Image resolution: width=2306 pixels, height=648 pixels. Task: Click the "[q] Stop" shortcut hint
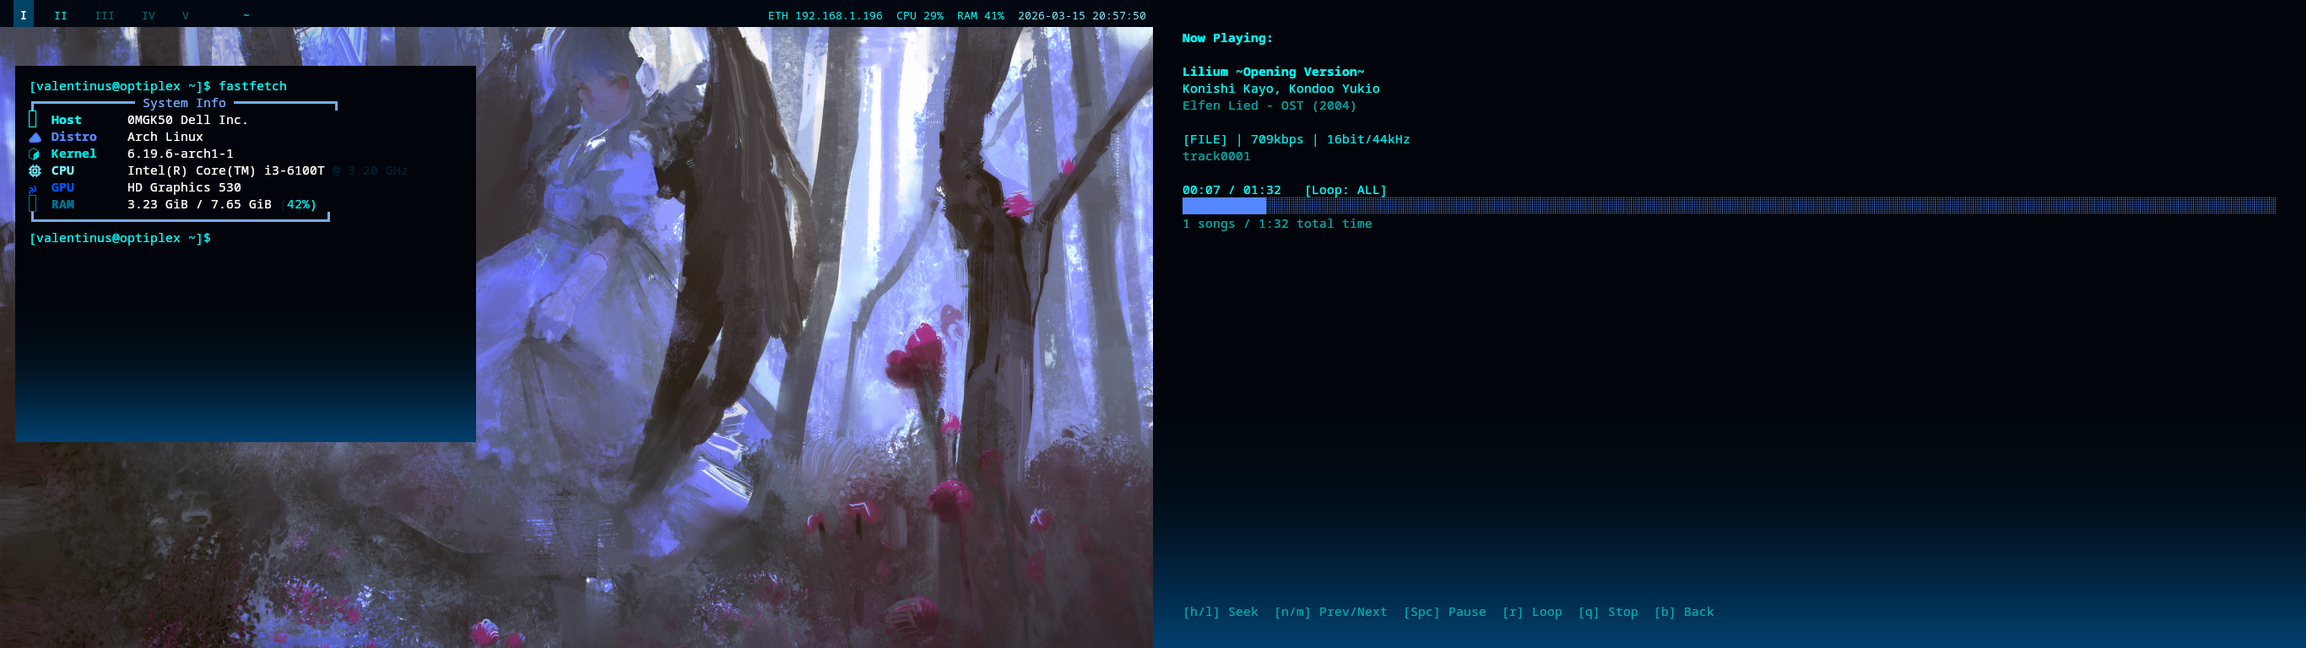click(x=1608, y=613)
